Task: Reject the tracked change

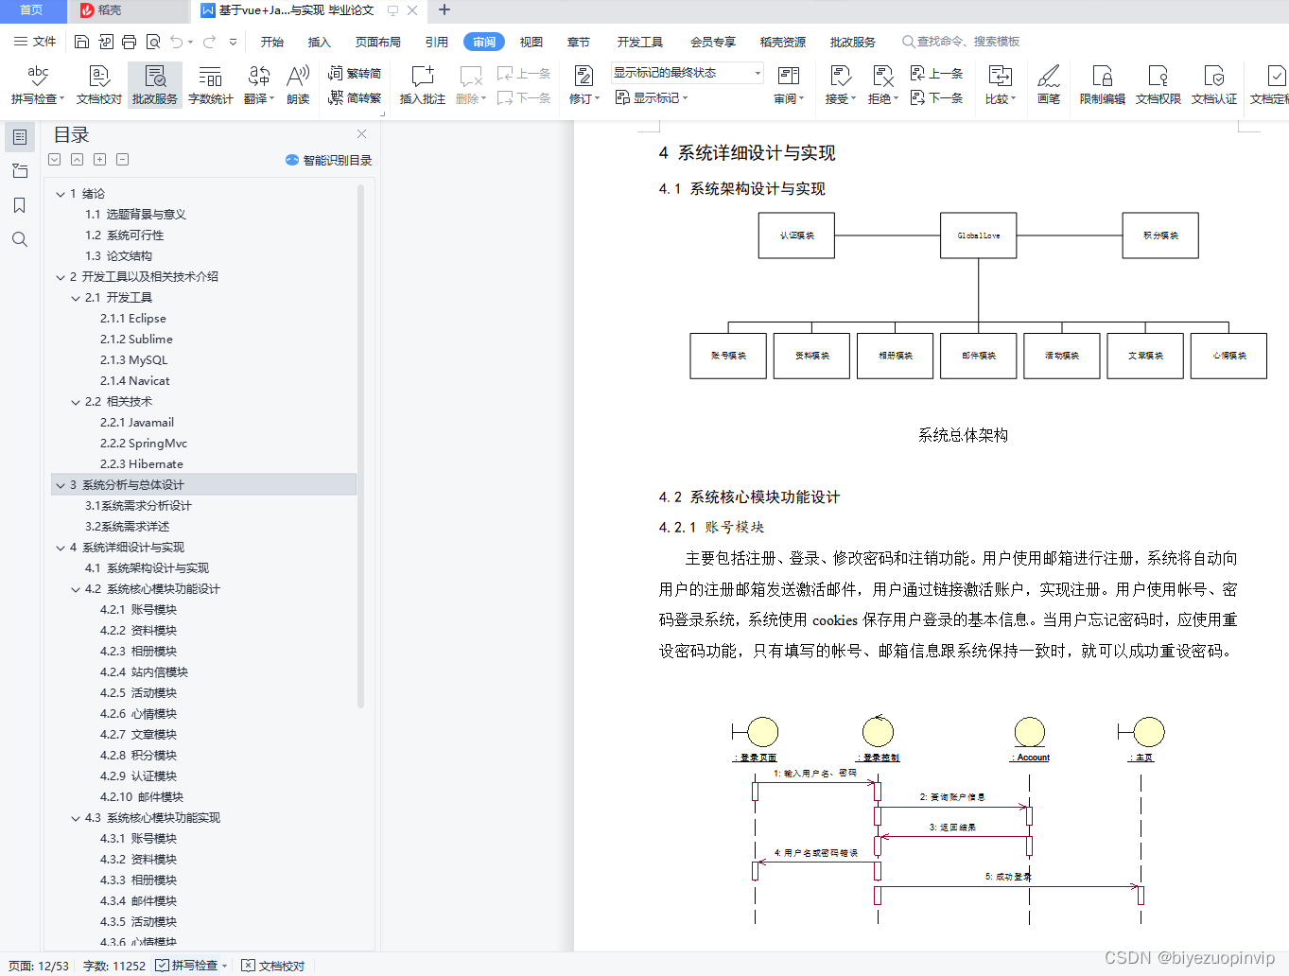Action: [883, 85]
